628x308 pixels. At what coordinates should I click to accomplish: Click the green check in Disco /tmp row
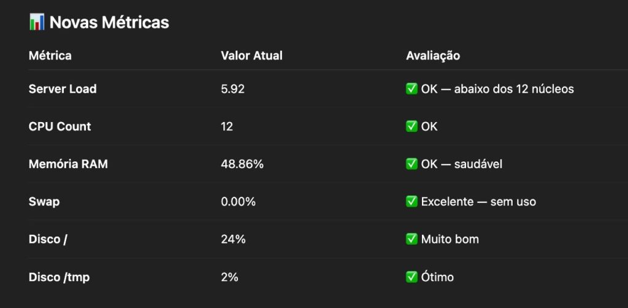click(x=412, y=277)
